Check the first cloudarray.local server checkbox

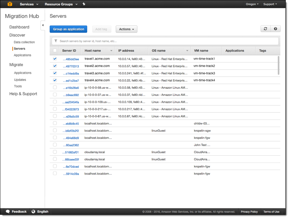tap(55, 152)
